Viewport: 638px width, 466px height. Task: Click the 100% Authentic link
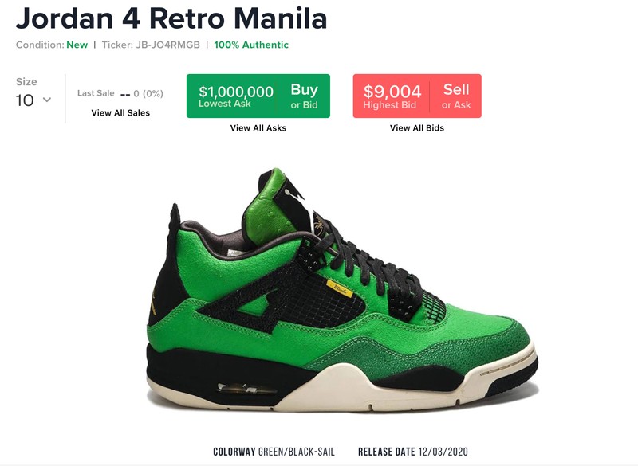[x=251, y=45]
